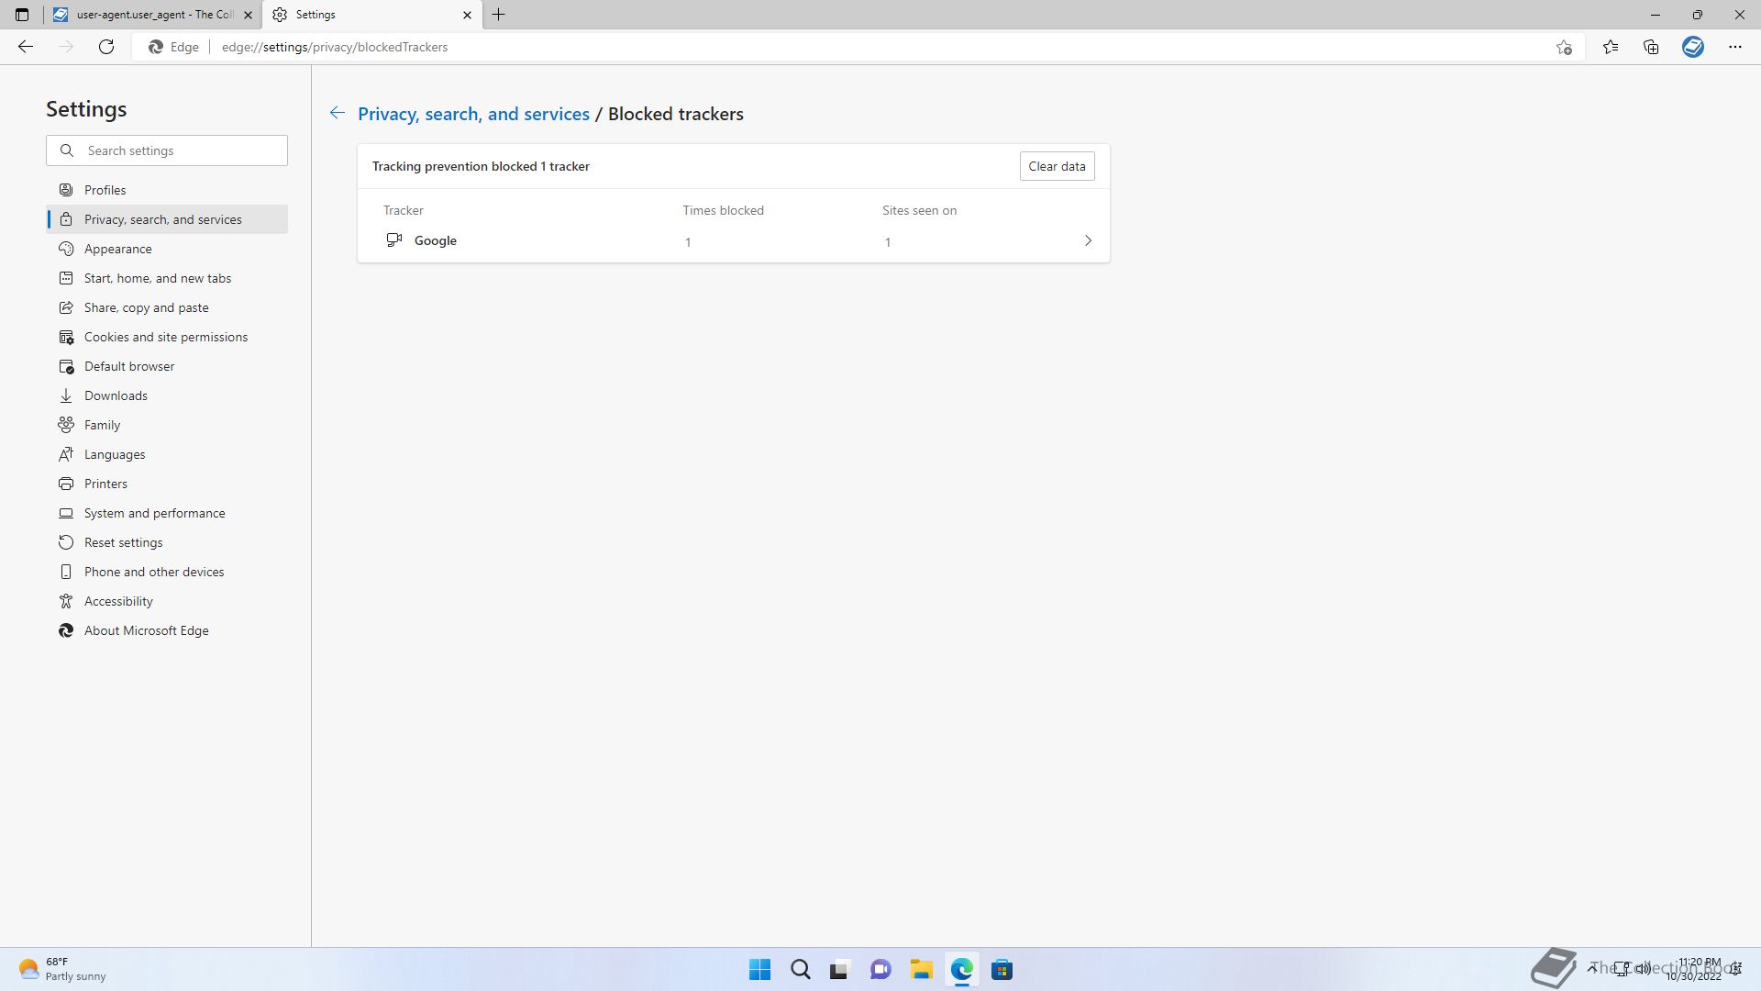
Task: Open a new tab with plus button
Action: [x=499, y=15]
